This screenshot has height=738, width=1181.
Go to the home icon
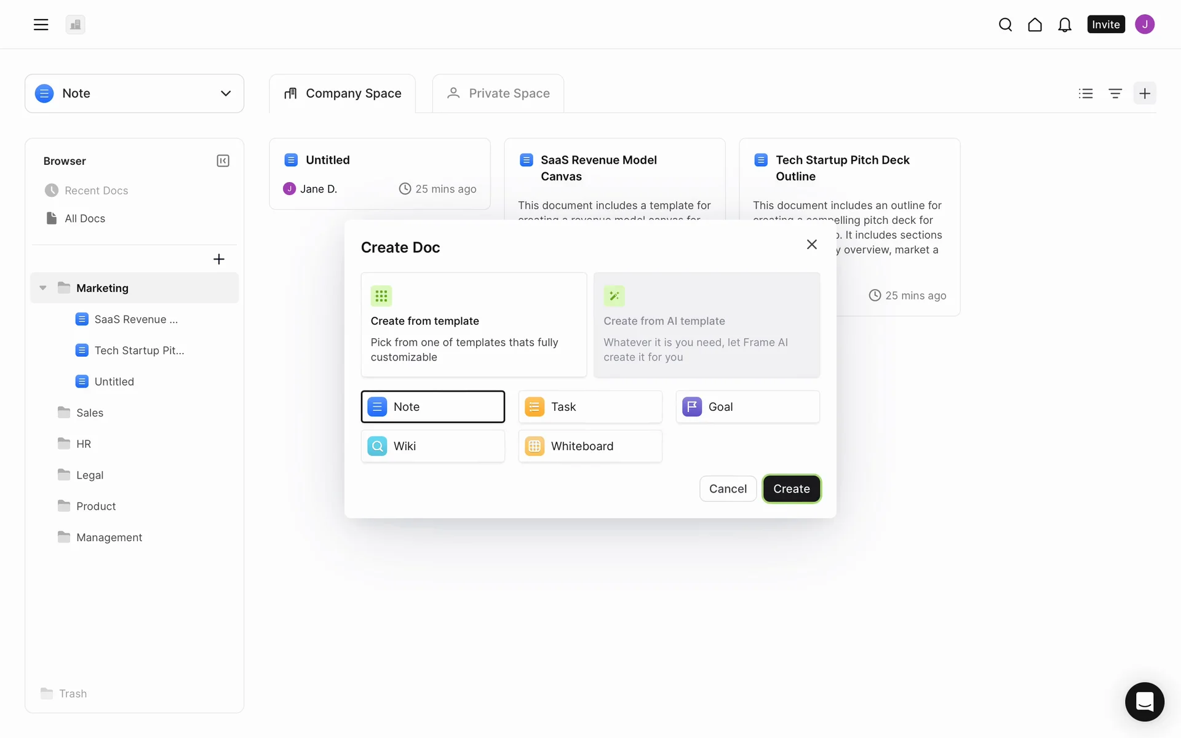pos(1035,25)
